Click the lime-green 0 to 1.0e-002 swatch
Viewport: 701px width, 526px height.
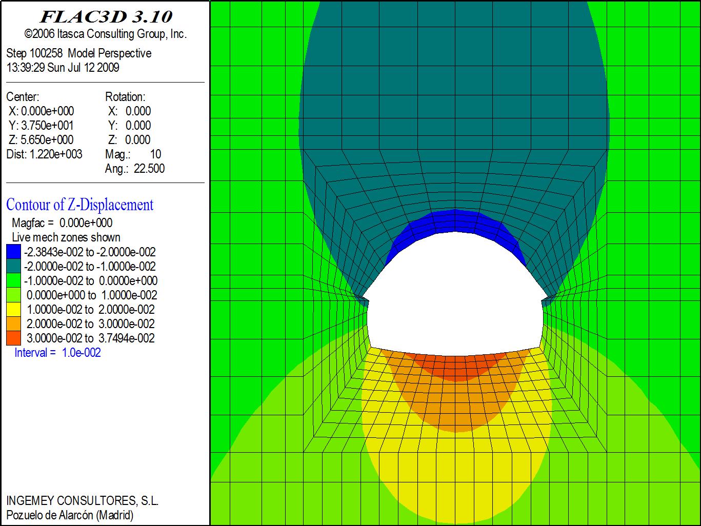(13, 295)
